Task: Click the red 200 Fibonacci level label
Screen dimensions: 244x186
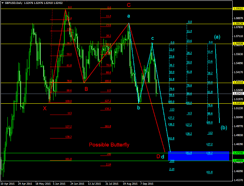Action: 109,154
